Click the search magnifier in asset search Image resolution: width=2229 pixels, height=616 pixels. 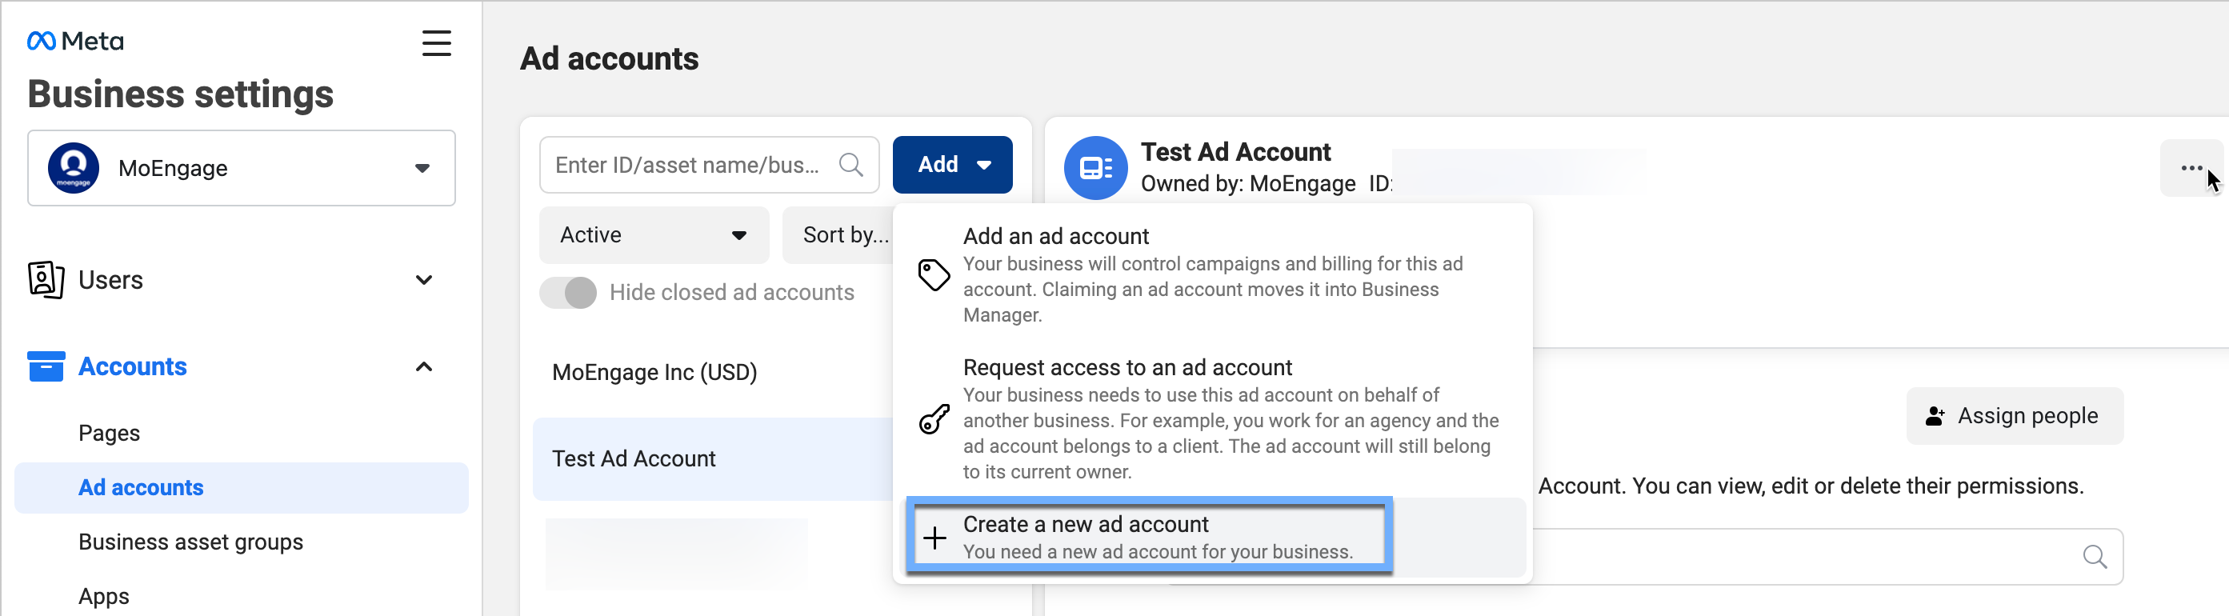[850, 164]
